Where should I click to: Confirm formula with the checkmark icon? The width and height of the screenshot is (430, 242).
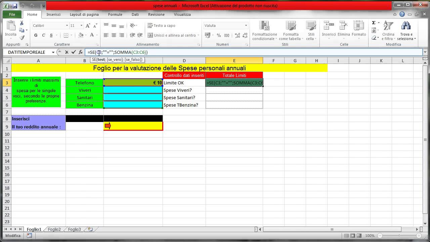[74, 52]
